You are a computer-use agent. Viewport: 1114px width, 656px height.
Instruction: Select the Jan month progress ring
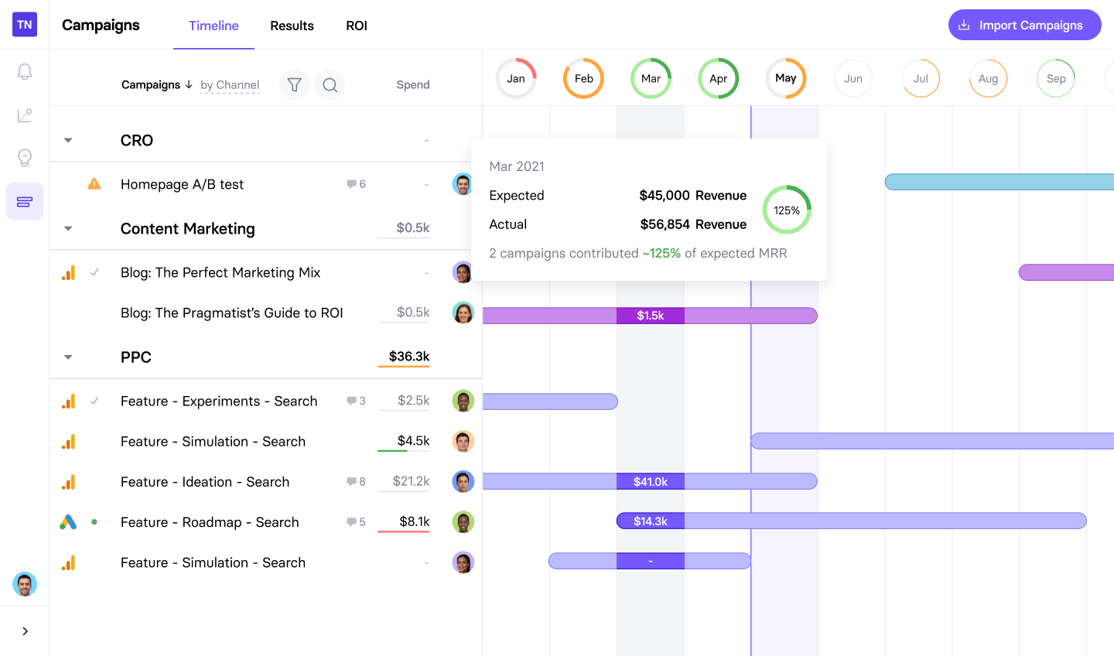click(x=516, y=78)
